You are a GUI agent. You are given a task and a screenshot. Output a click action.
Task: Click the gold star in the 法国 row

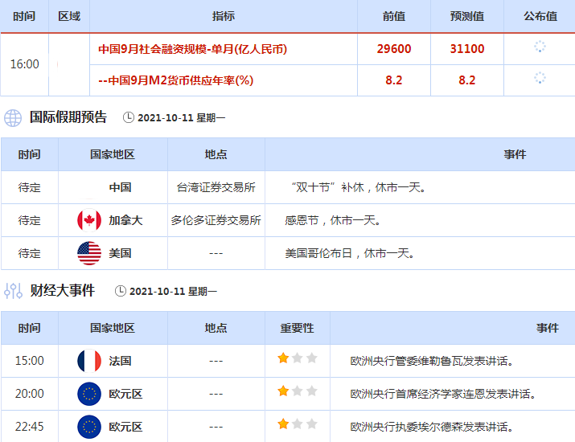tap(283, 358)
